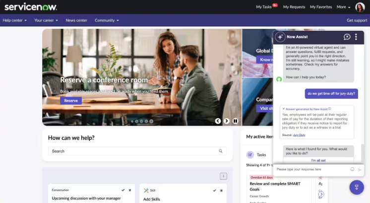Expand the Community dropdown
This screenshot has height=203, width=370.
pos(107,20)
